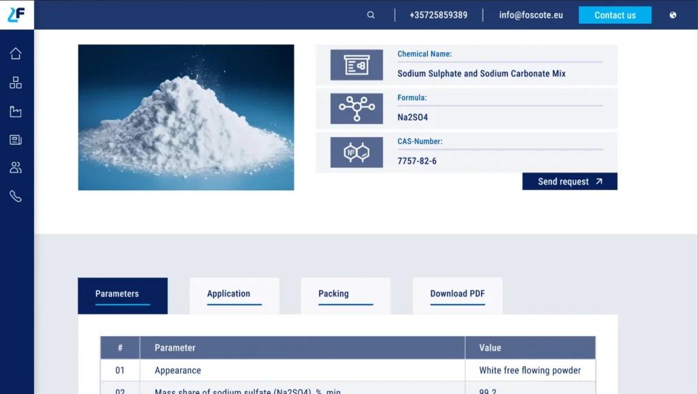The image size is (698, 394).
Task: Click the CAS-Number hexagon icon
Action: pos(356,152)
